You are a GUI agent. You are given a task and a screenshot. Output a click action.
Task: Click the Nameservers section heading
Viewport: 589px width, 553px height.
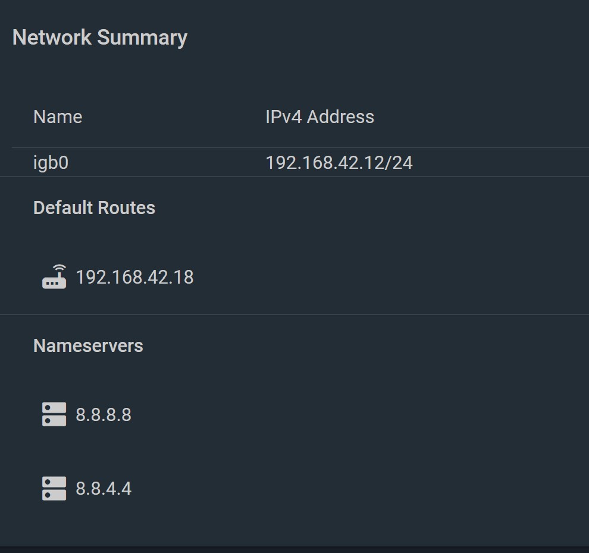coord(88,345)
